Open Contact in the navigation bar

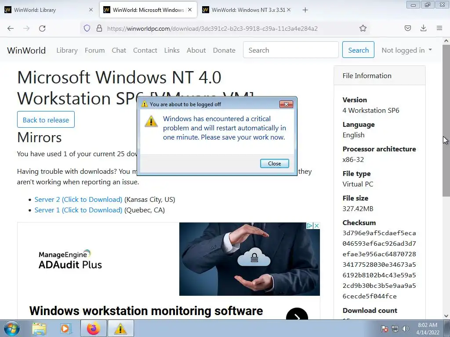coord(145,50)
